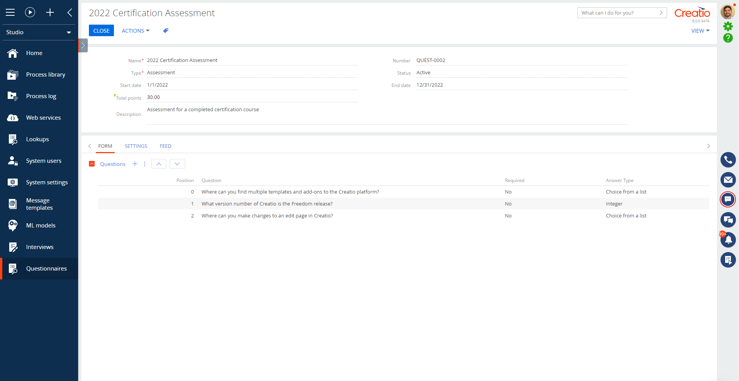Open the ACTIONS dropdown

click(x=135, y=30)
